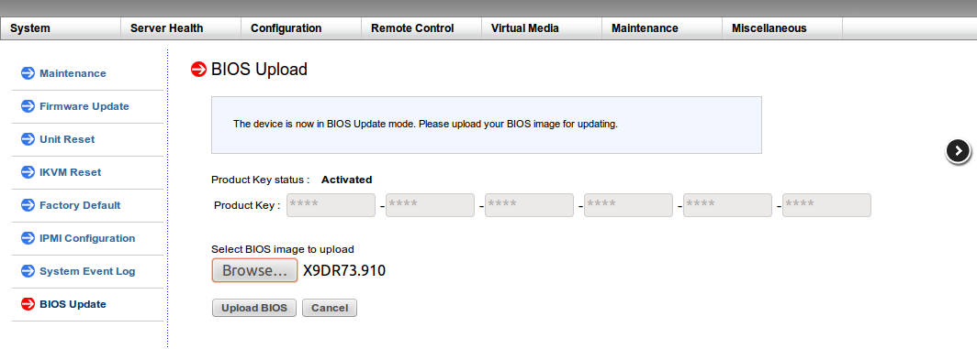Screen dimensions: 977x349
Task: Expand the side panel with the black chevron
Action: 959,150
